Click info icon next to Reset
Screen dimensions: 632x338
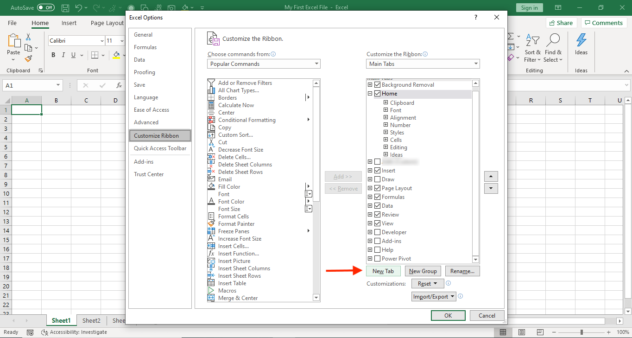point(449,283)
